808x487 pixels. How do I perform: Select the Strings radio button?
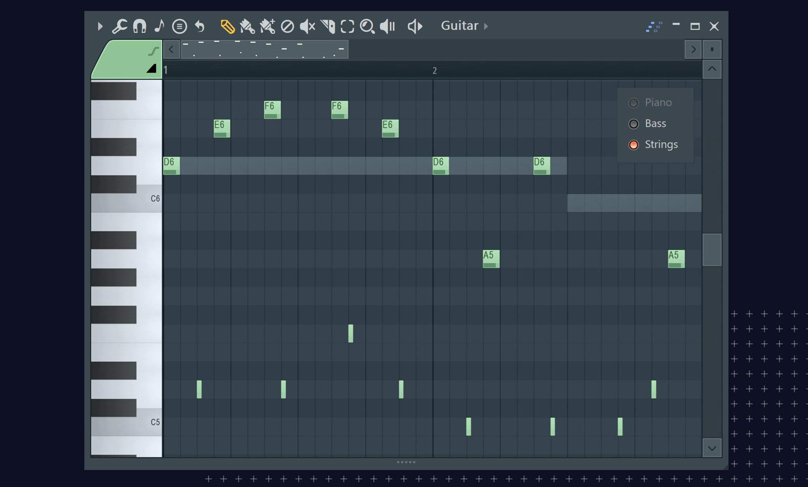pos(634,145)
